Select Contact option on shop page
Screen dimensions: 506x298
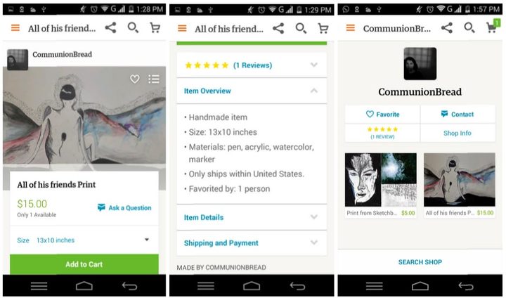(458, 115)
